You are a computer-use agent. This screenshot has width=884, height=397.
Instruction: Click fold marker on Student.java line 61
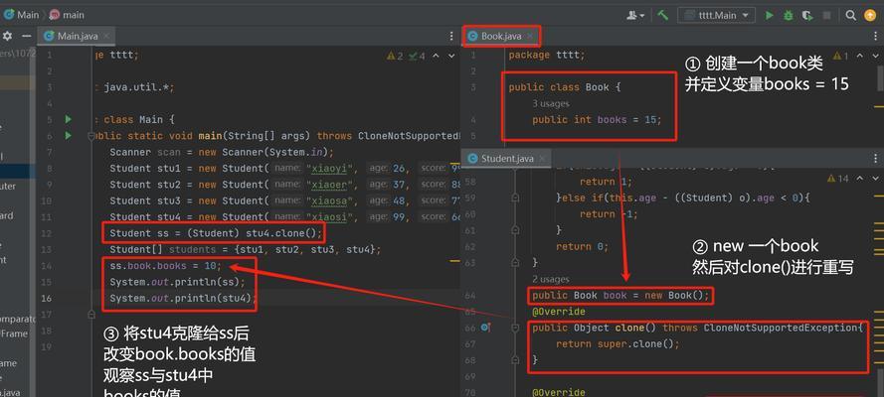pyautogui.click(x=515, y=230)
